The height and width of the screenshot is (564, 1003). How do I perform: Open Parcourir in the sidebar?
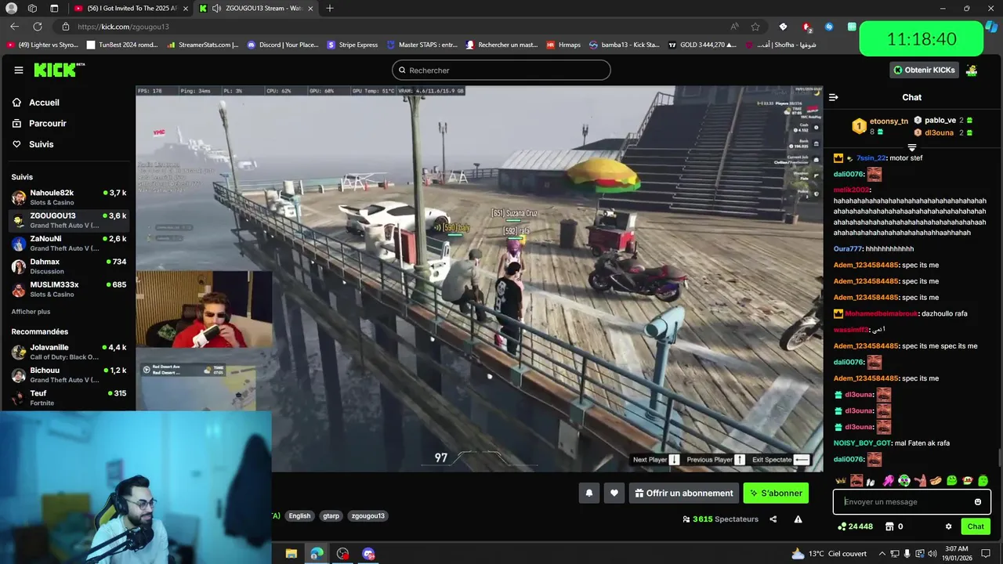[x=47, y=123]
